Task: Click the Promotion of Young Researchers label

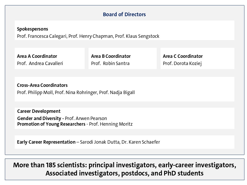Action: [51, 124]
